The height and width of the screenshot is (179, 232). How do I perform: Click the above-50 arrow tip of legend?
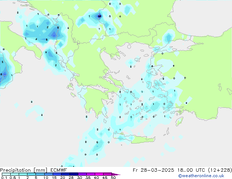click(x=116, y=174)
